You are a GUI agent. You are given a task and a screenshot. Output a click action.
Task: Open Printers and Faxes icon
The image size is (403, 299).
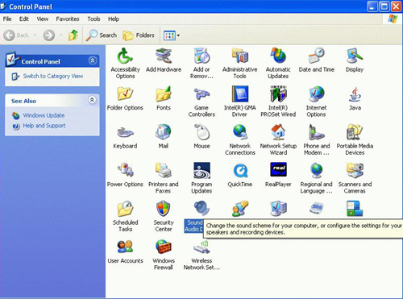click(x=164, y=171)
